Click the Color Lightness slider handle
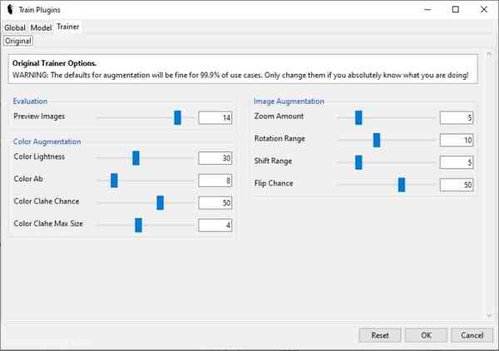 [136, 158]
